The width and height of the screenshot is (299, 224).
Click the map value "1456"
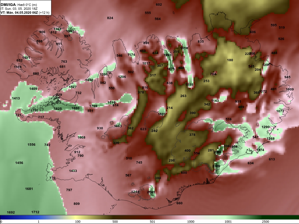pyautogui.click(x=19, y=163)
